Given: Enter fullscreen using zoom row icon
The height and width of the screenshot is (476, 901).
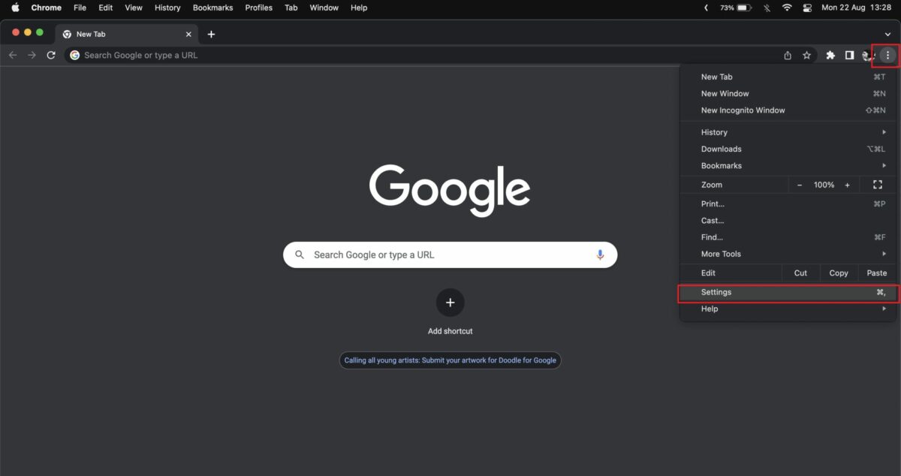Looking at the screenshot, I should tap(877, 185).
